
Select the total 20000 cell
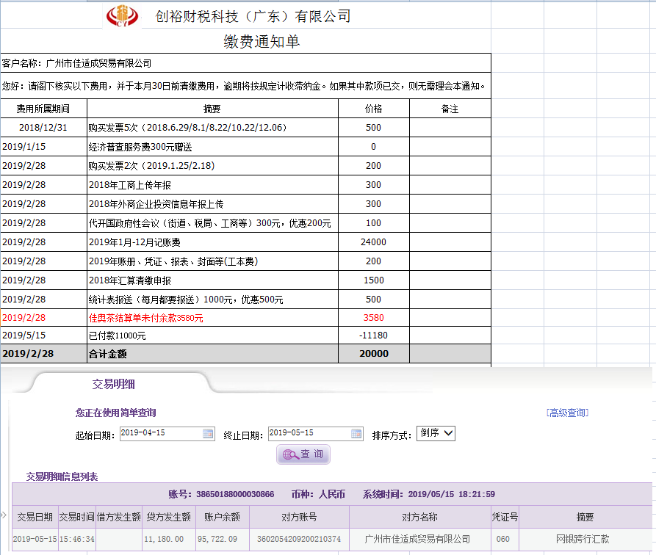[374, 354]
